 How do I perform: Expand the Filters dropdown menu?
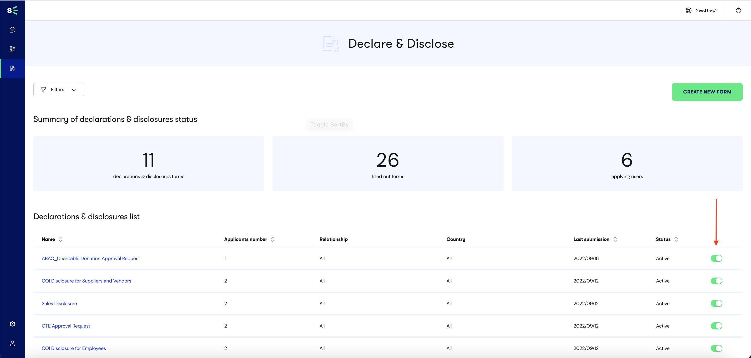click(58, 89)
